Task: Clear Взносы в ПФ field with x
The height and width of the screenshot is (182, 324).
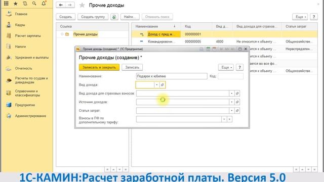Action: [229, 119]
